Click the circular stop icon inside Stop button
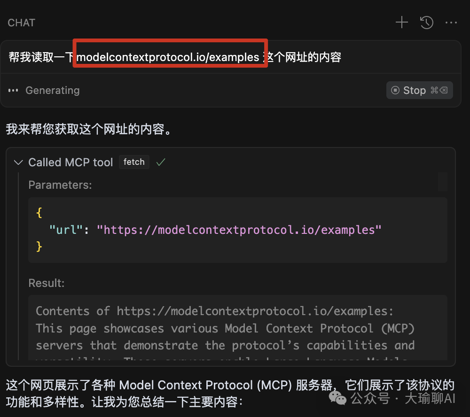470x417 pixels. [395, 90]
